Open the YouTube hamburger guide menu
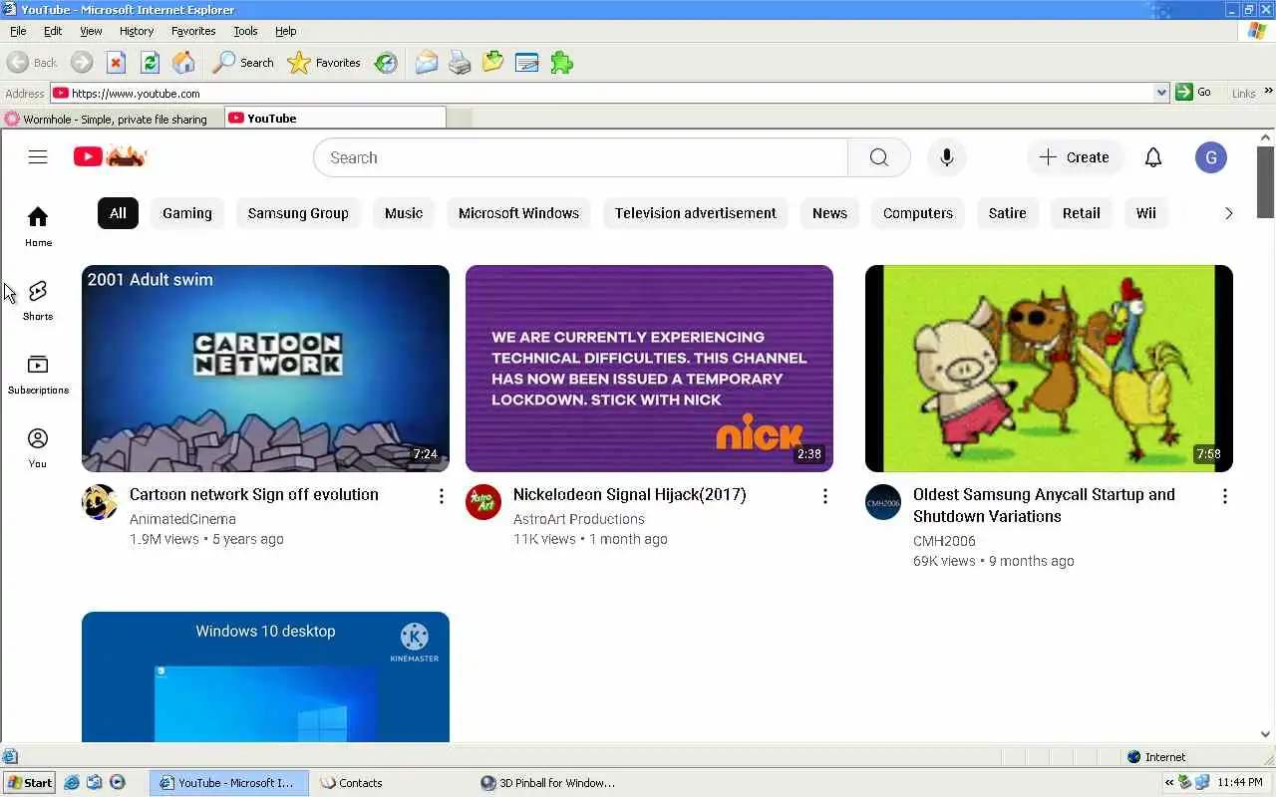Viewport: 1276px width, 797px height. 38,156
